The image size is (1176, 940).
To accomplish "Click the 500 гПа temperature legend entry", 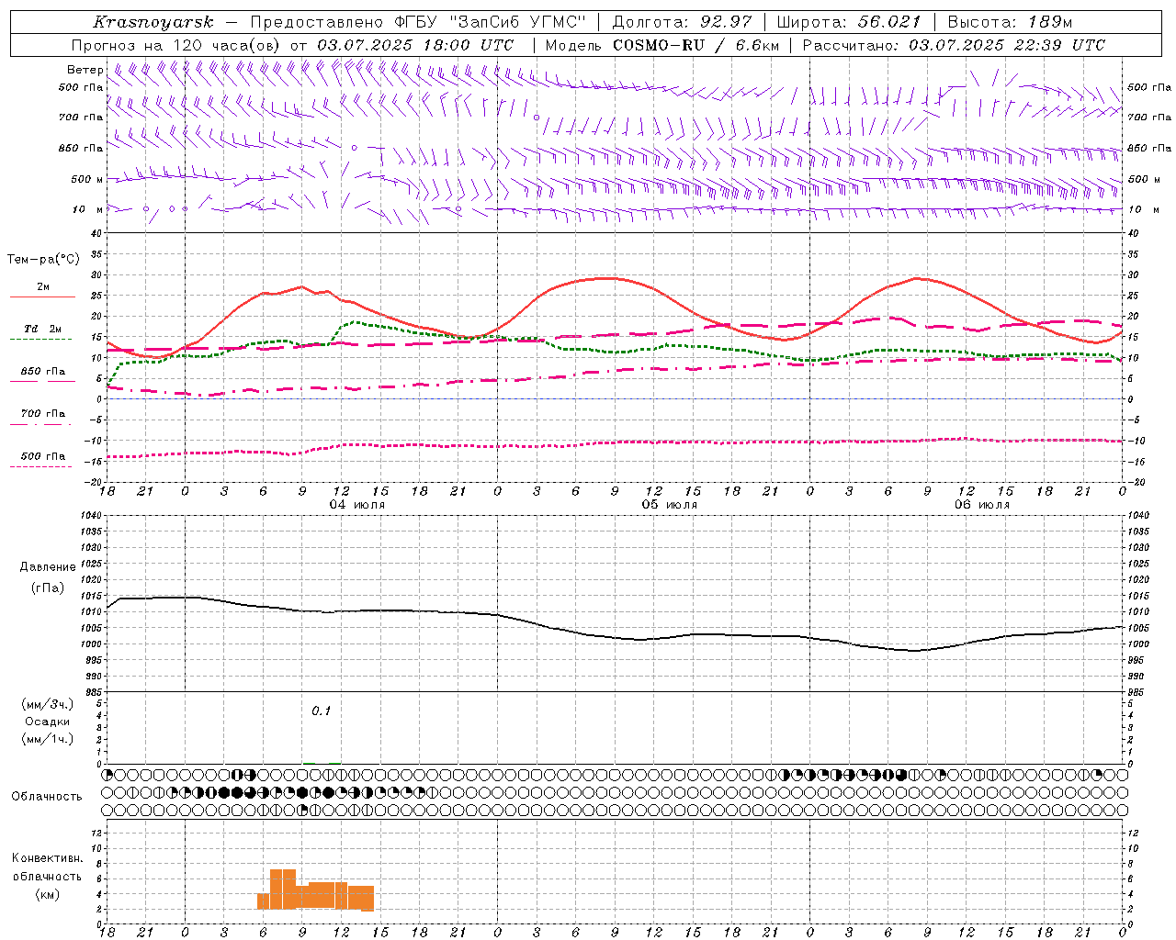I will [43, 456].
